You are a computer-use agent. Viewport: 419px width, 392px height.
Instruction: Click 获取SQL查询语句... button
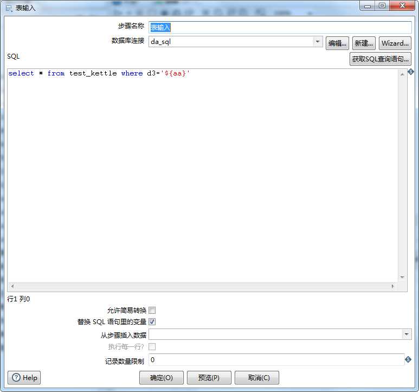point(381,59)
